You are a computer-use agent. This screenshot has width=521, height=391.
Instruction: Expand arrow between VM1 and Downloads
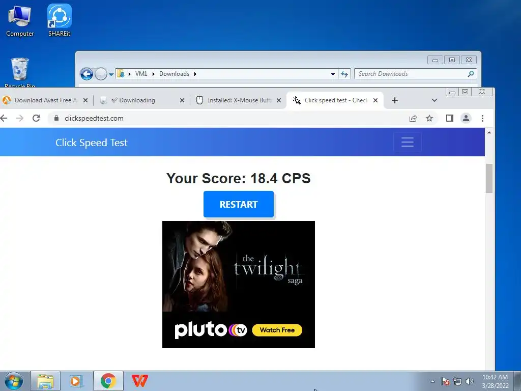[154, 74]
